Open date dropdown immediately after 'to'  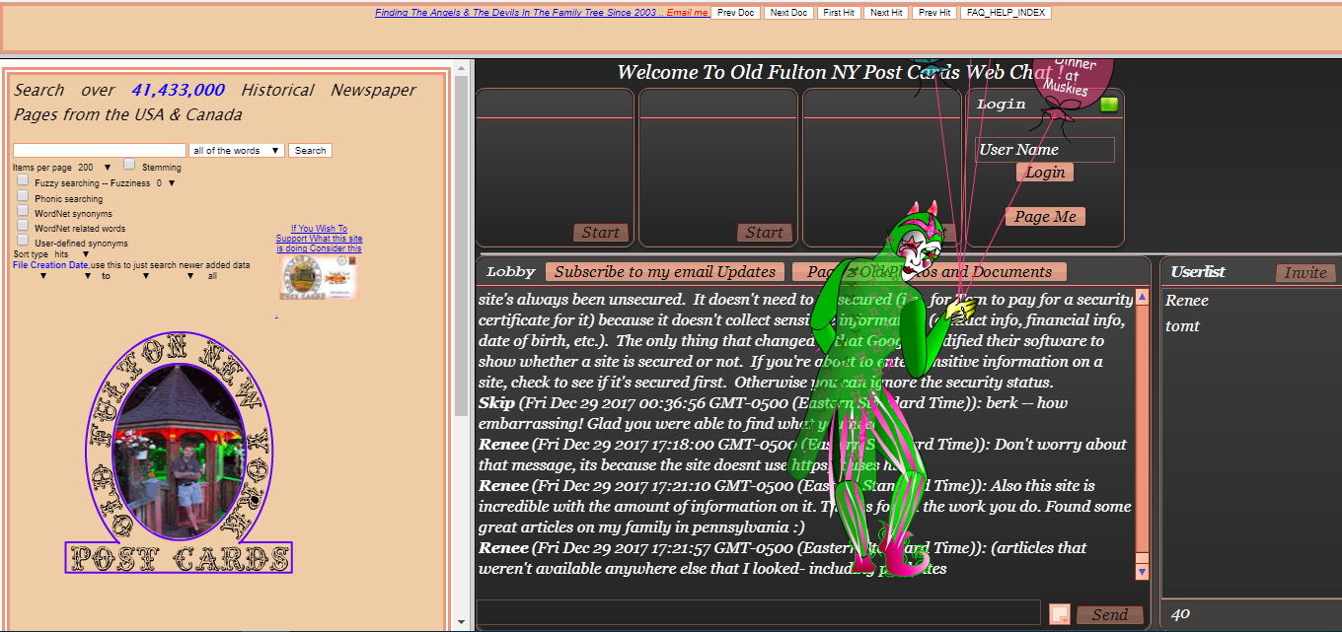(x=145, y=276)
